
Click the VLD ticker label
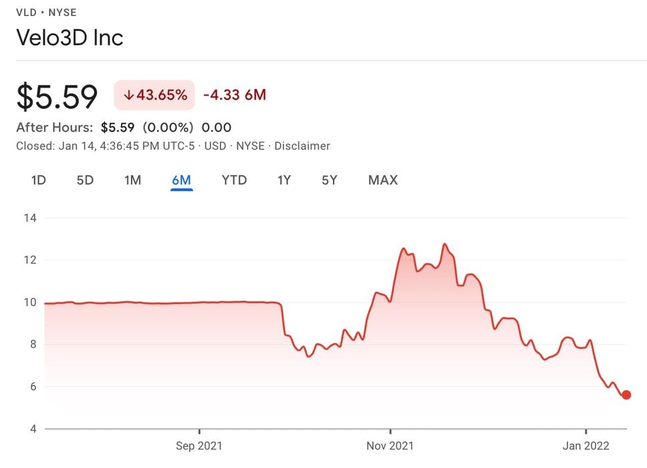26,13
